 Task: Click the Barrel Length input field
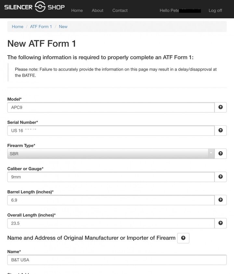pyautogui.click(x=110, y=200)
